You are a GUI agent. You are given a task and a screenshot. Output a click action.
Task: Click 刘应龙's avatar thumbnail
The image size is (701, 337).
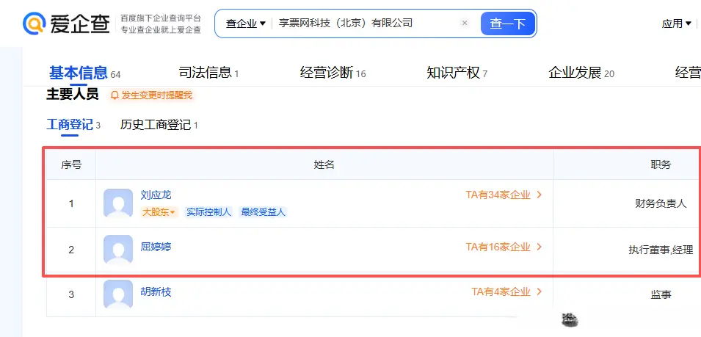[x=118, y=203]
